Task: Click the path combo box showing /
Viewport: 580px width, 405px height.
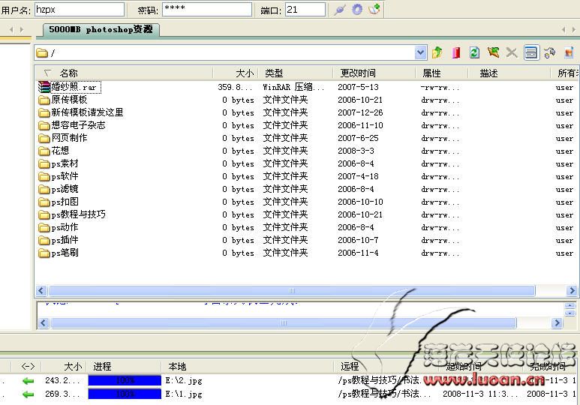Action: [x=230, y=52]
